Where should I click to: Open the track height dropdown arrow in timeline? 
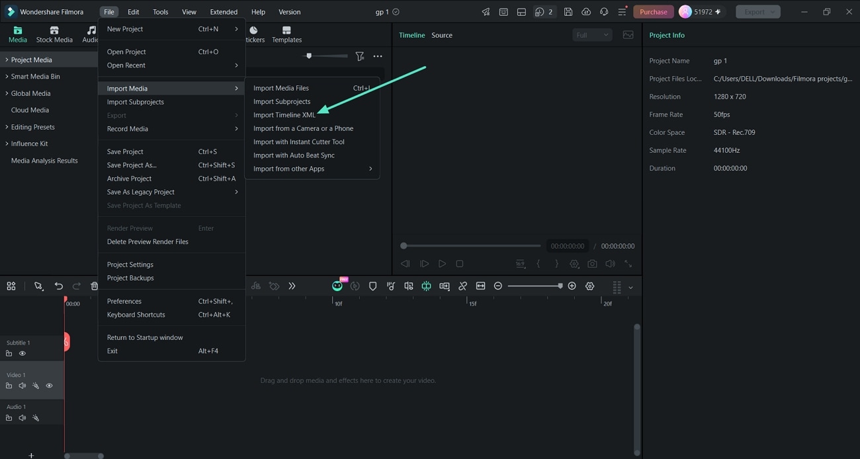tap(630, 288)
